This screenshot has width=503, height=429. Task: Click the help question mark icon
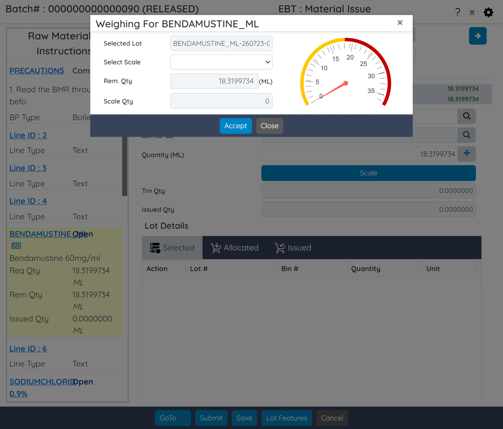(x=457, y=12)
